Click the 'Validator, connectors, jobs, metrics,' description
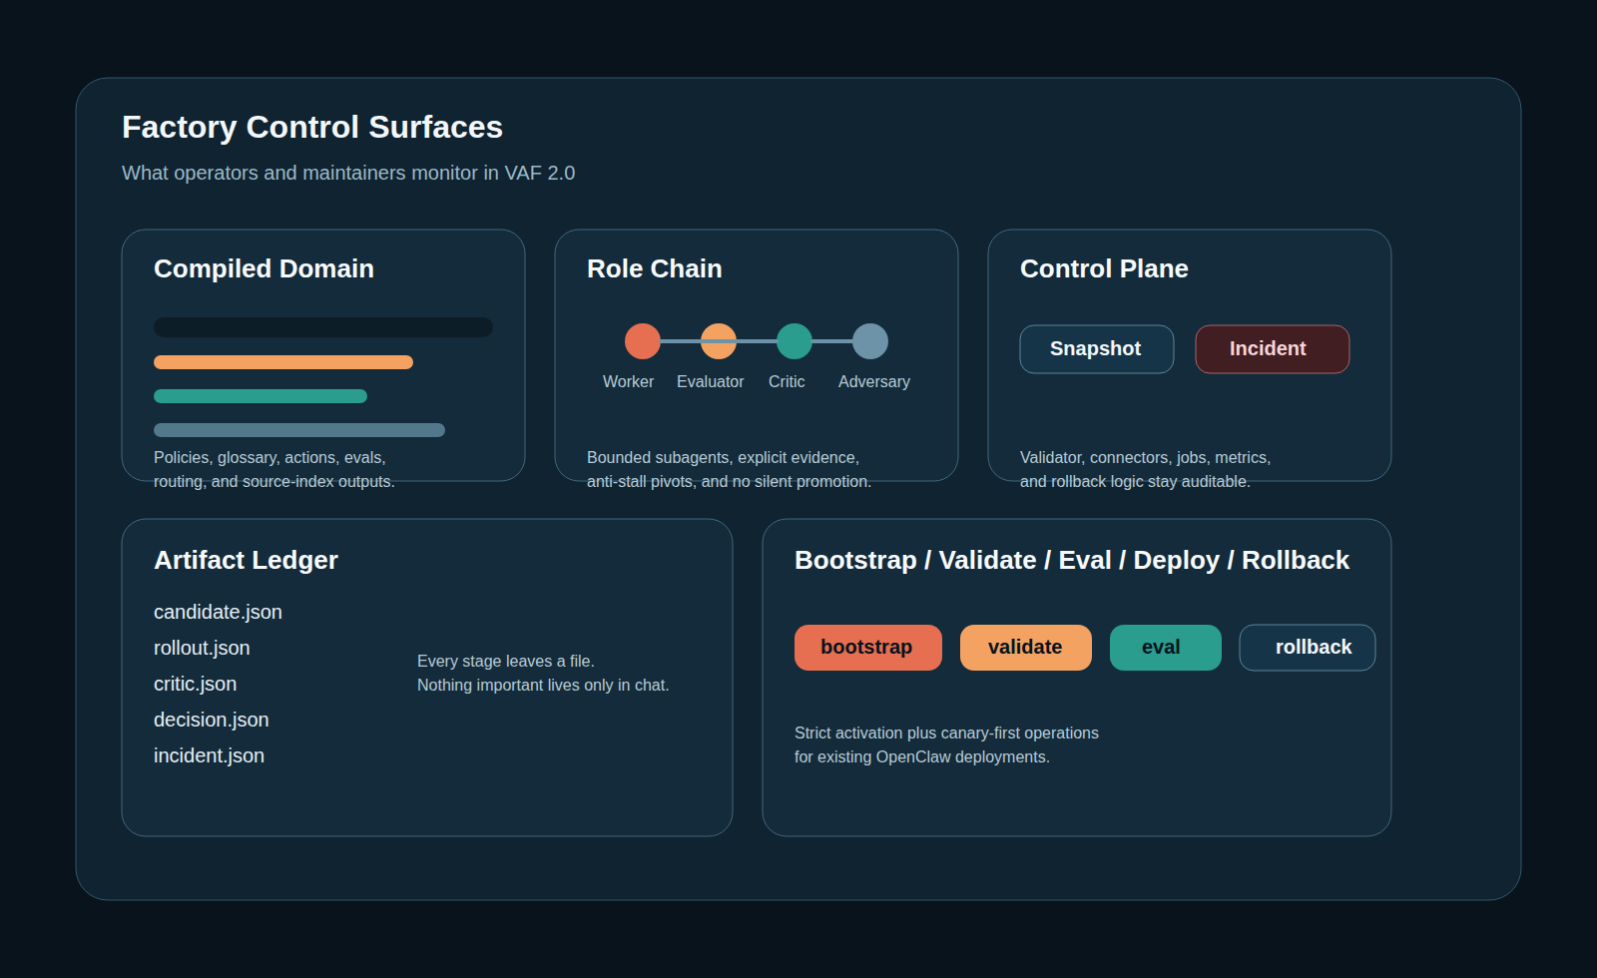This screenshot has height=978, width=1597. [1145, 457]
